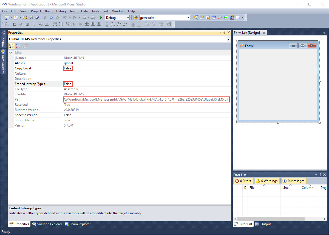Click the Paste icon on the toolbar
Image resolution: width=329 pixels, height=235 pixels.
[57, 17]
